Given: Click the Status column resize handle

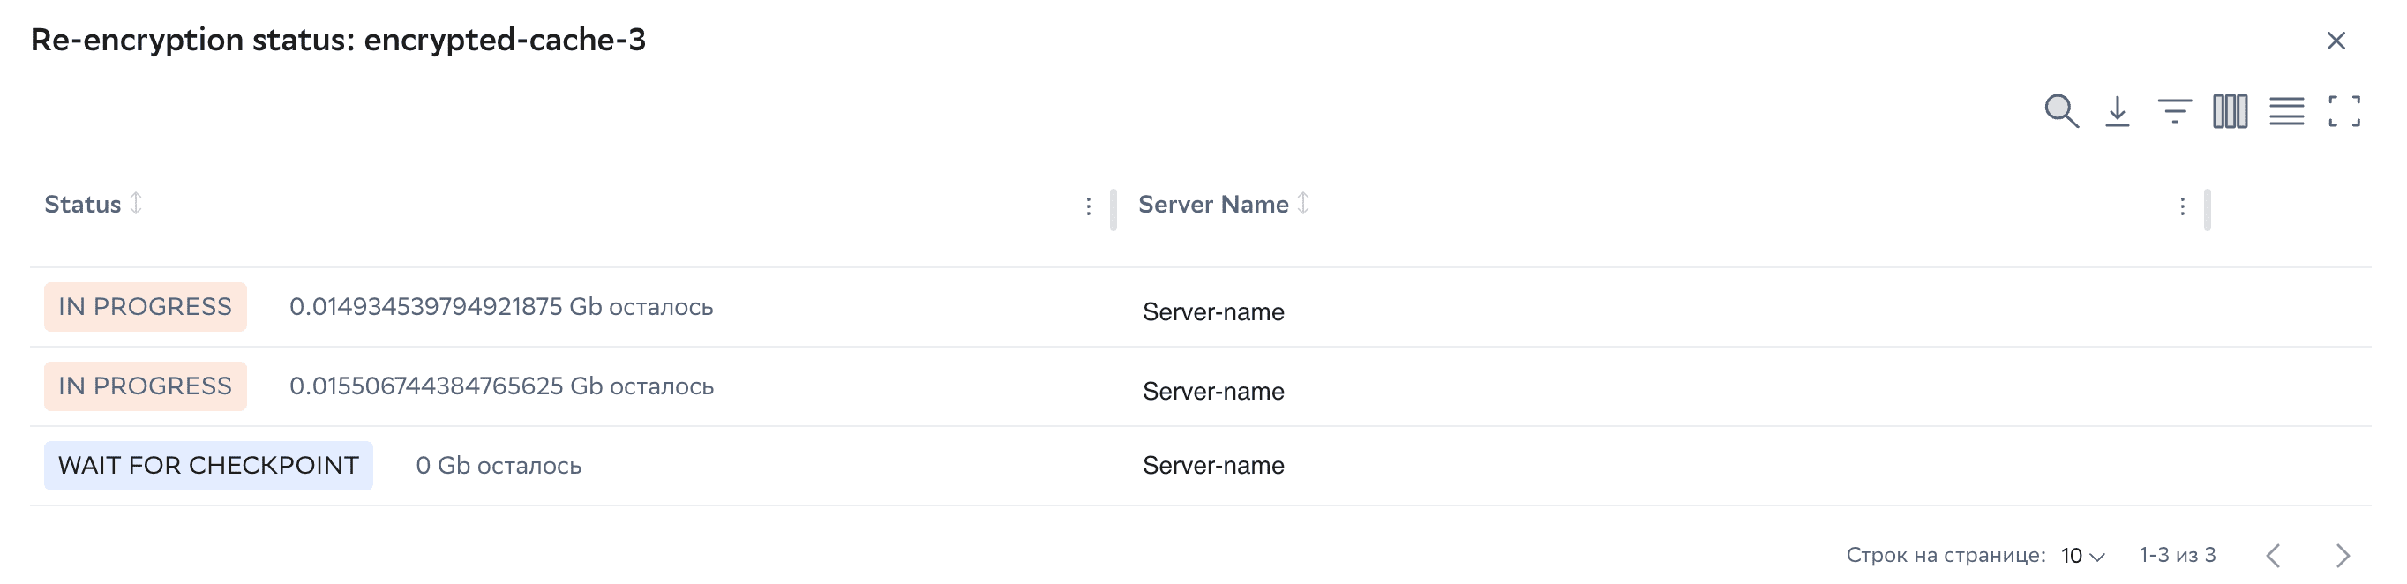Looking at the screenshot, I should tap(1113, 209).
